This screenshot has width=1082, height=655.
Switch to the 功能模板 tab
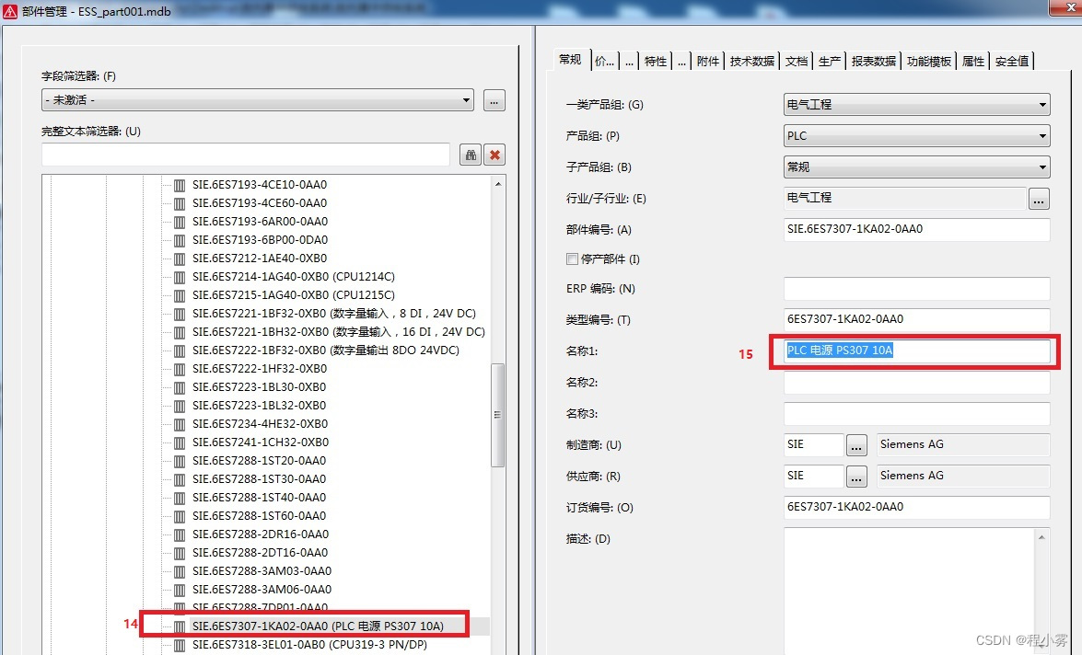[x=928, y=61]
